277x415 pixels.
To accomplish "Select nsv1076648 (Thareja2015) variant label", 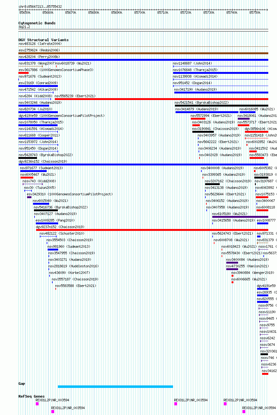I will pyautogui.click(x=195, y=70).
